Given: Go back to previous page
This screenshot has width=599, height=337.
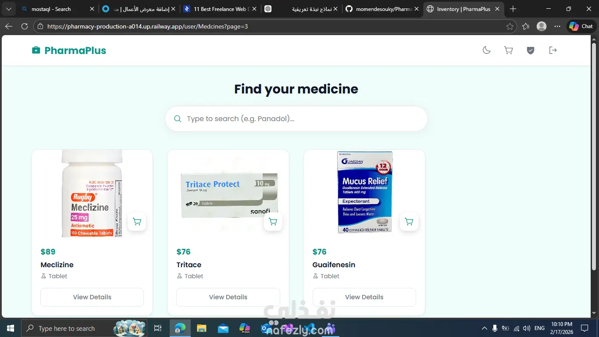Looking at the screenshot, I should pos(9,26).
